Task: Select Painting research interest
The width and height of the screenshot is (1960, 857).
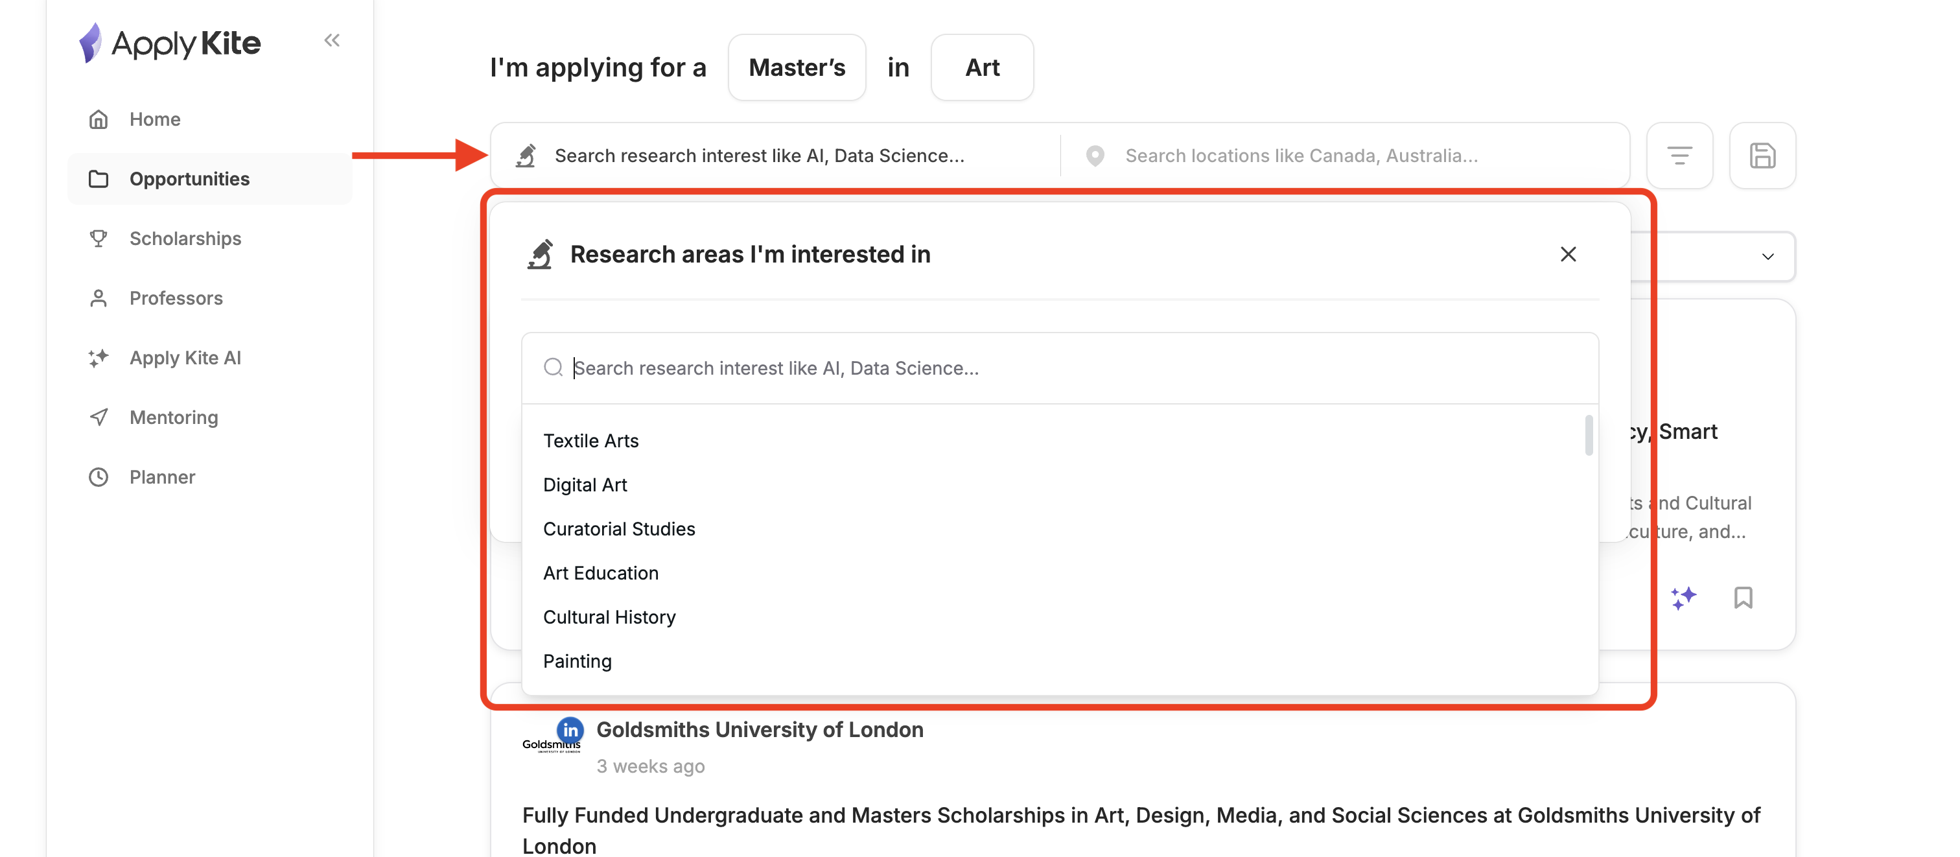Action: 577,661
